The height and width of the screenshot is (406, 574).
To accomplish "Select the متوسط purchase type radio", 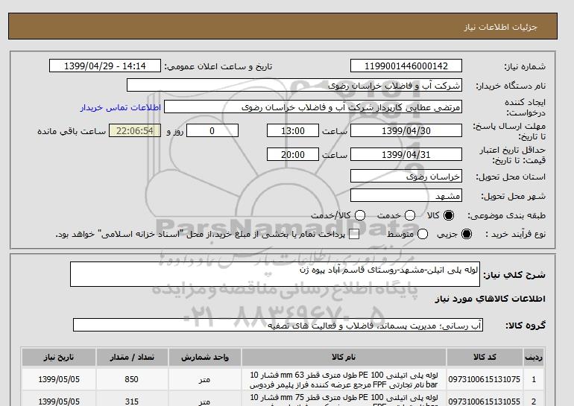I will 423,234.
